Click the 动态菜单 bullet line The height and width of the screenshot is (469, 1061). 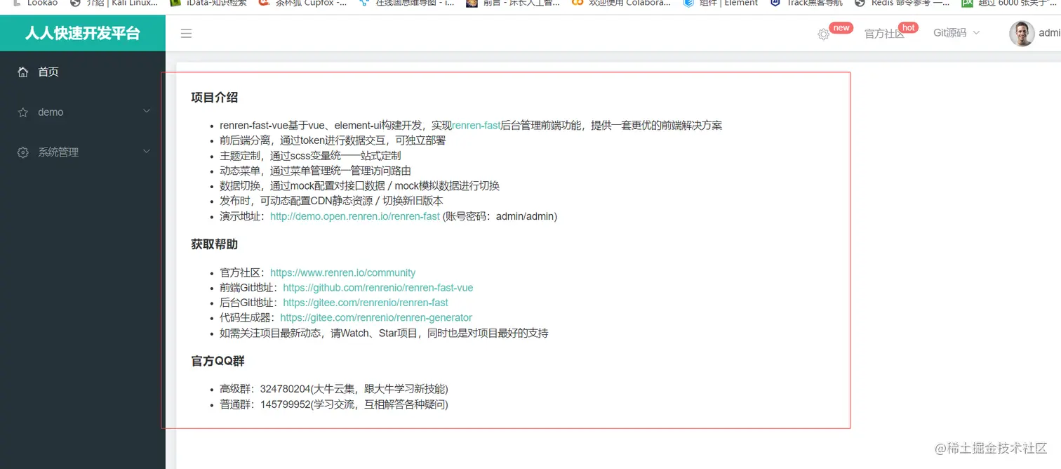tap(315, 171)
